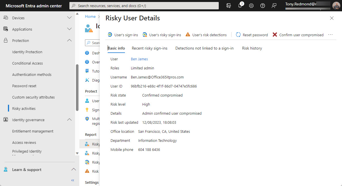
Task: Open User's risky sign-ins
Action: point(162,35)
